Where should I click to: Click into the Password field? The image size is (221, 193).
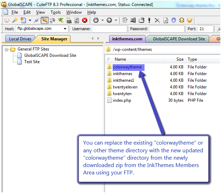(167, 29)
